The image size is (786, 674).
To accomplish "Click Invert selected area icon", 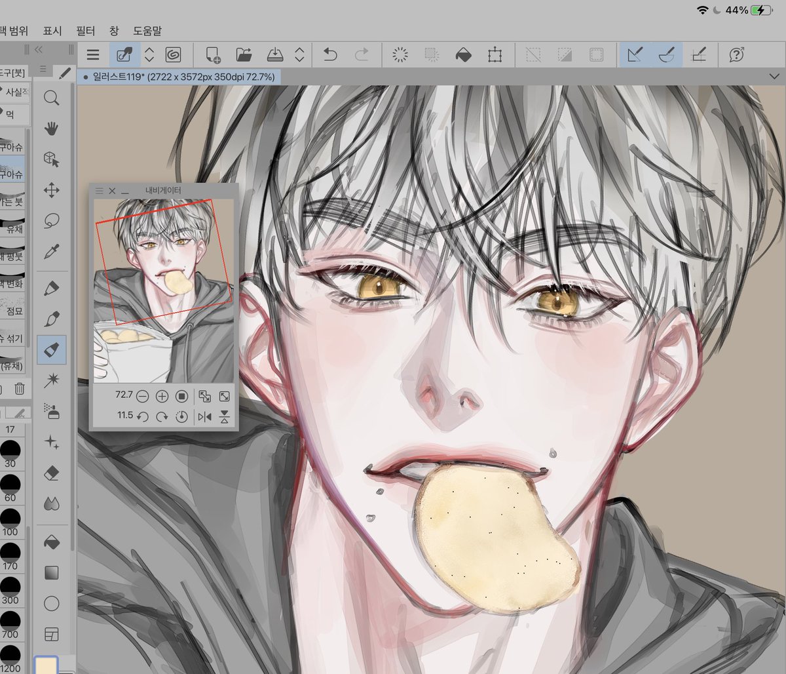I will coord(565,55).
